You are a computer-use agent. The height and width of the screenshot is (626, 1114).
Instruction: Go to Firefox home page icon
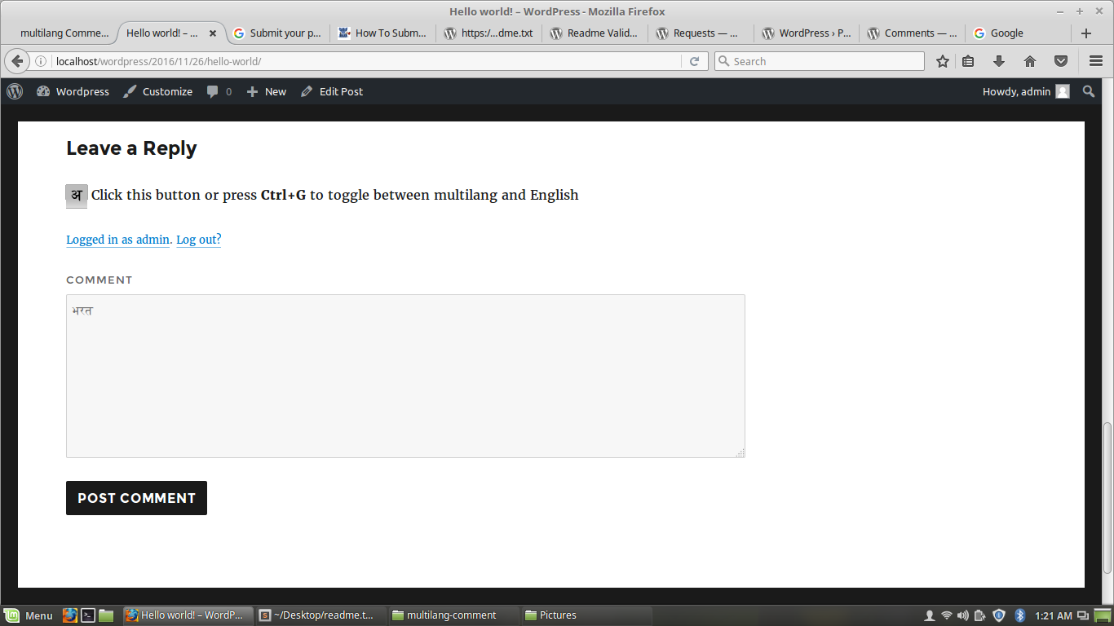pos(1030,61)
